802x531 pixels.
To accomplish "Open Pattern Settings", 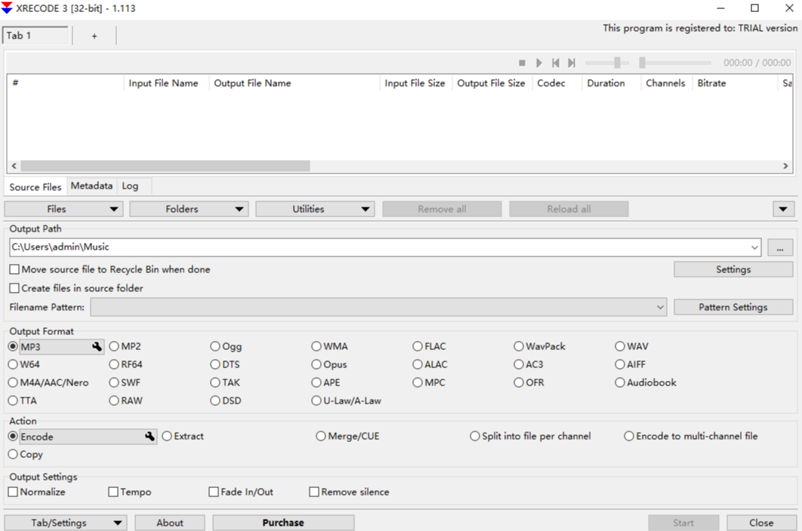I will tap(733, 307).
